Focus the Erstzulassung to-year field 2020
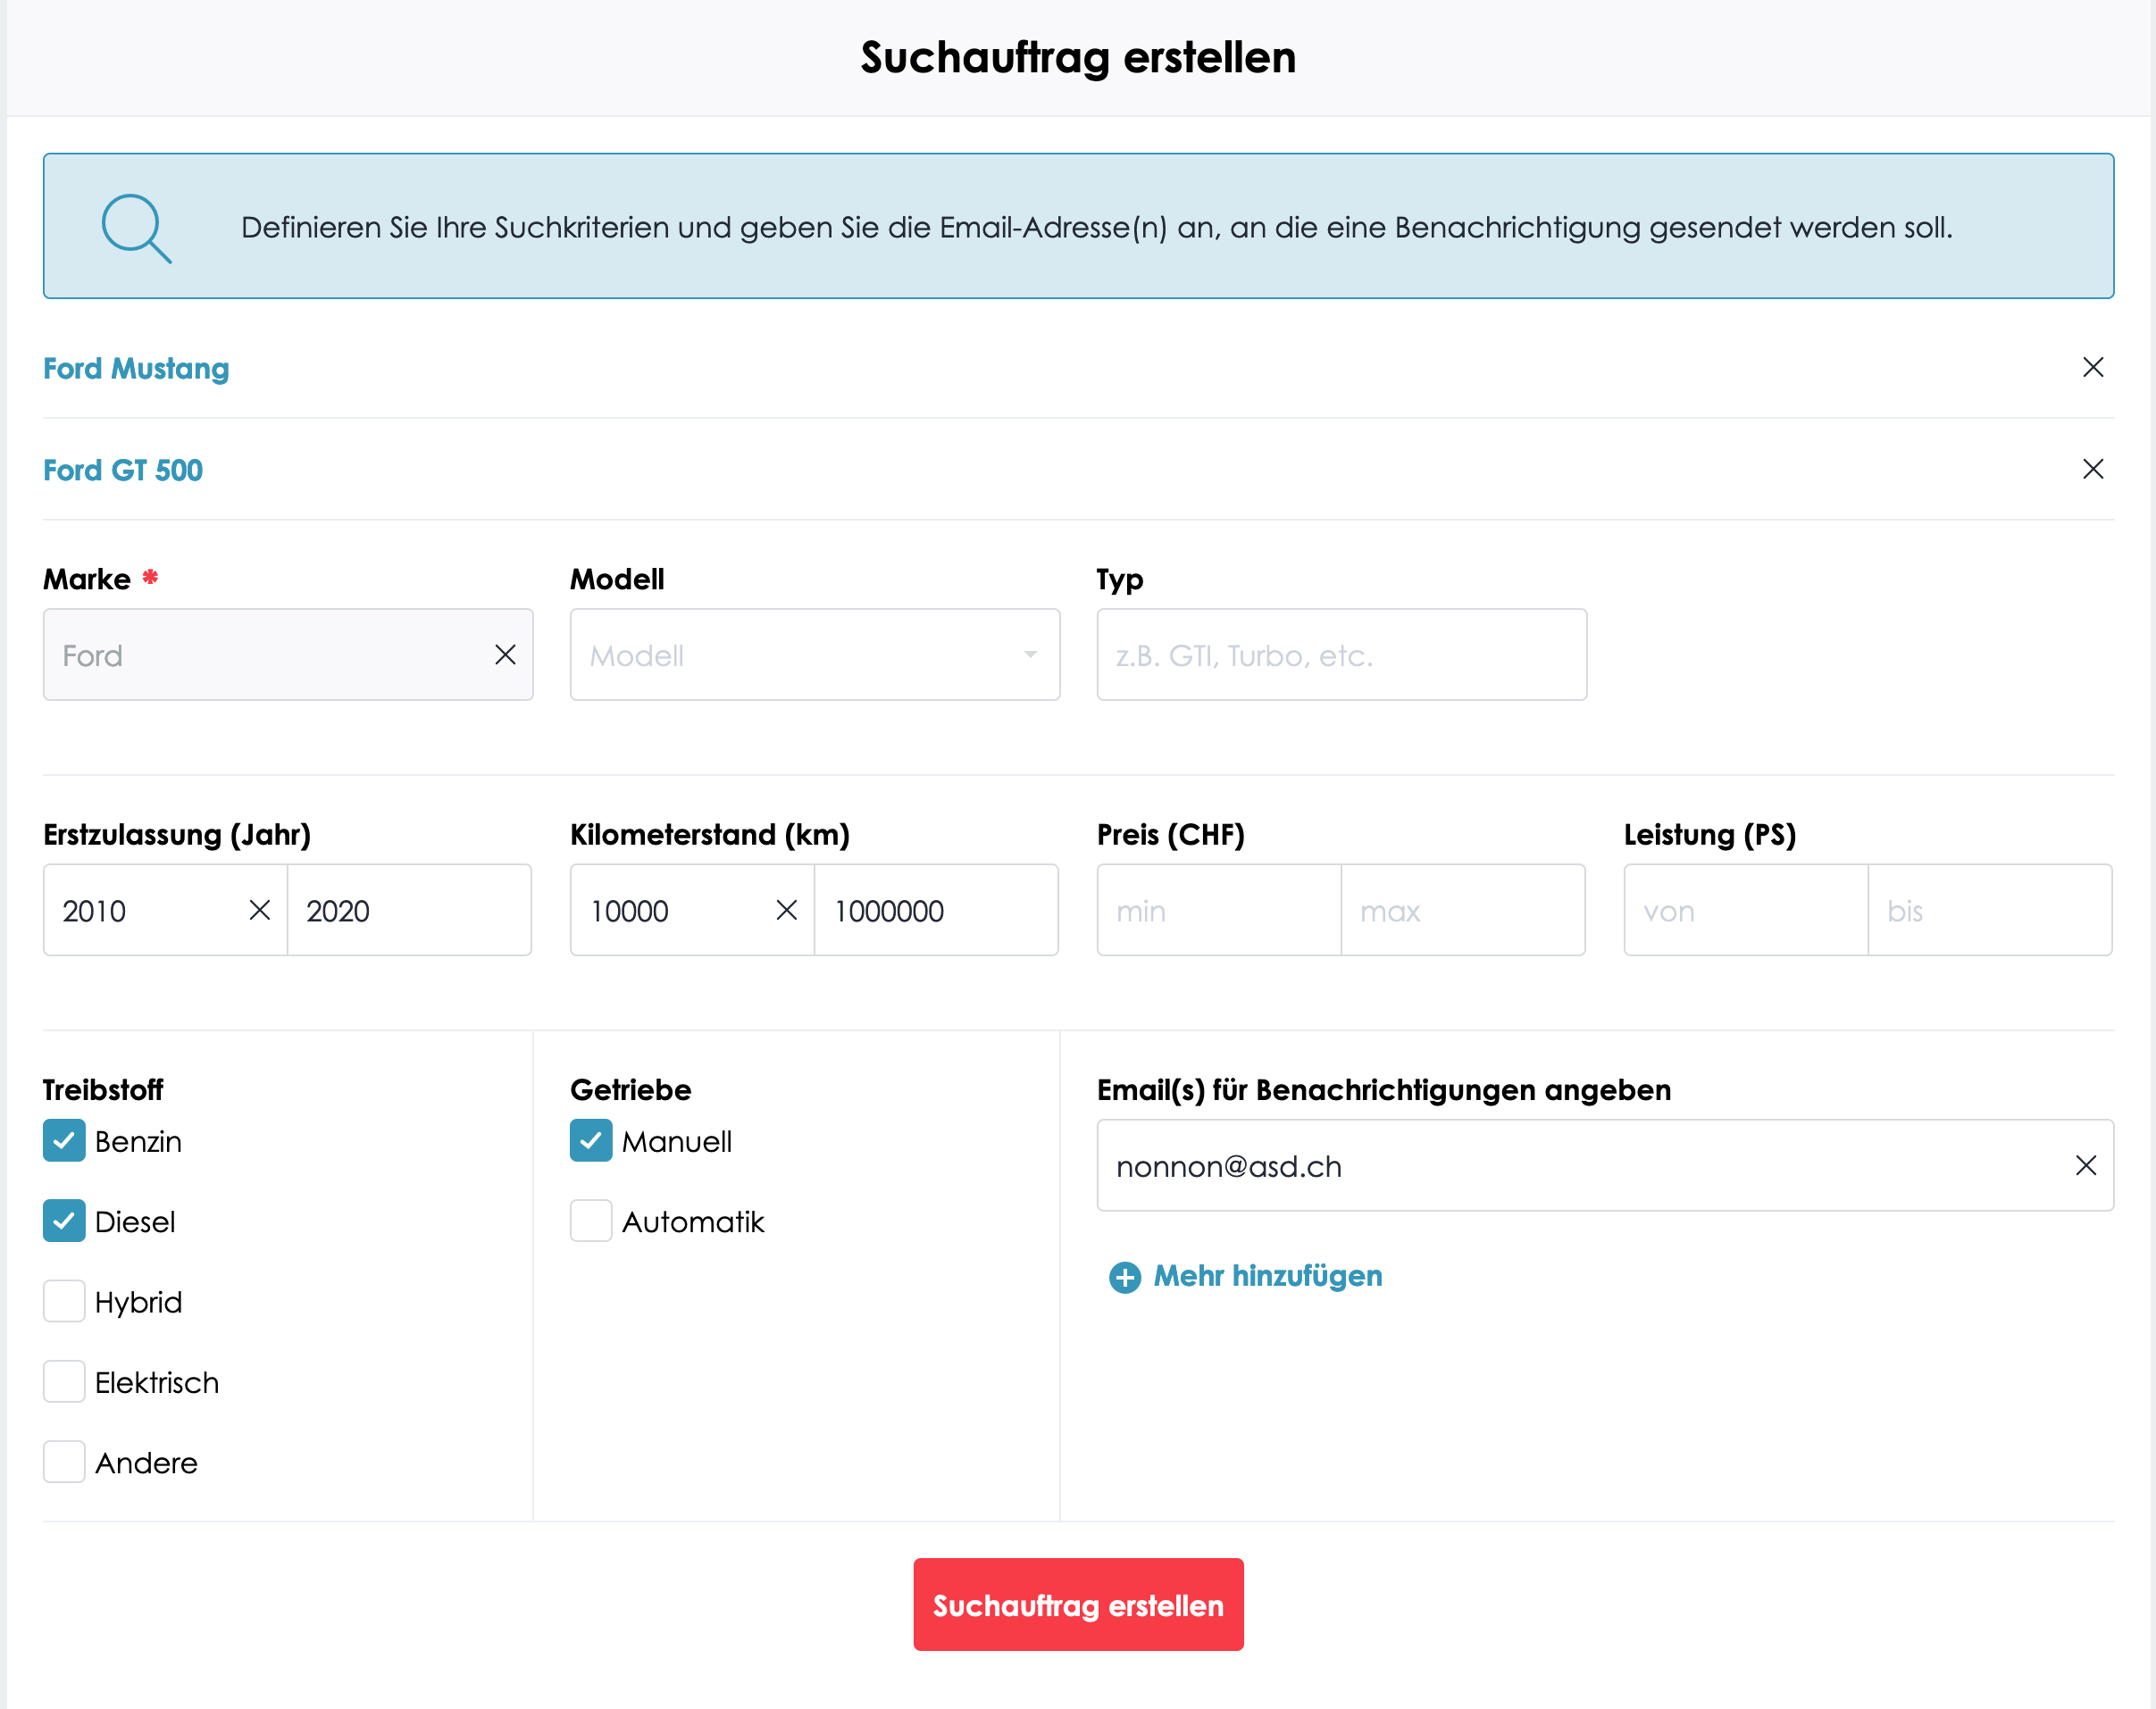Viewport: 2156px width, 1709px height. click(x=410, y=910)
